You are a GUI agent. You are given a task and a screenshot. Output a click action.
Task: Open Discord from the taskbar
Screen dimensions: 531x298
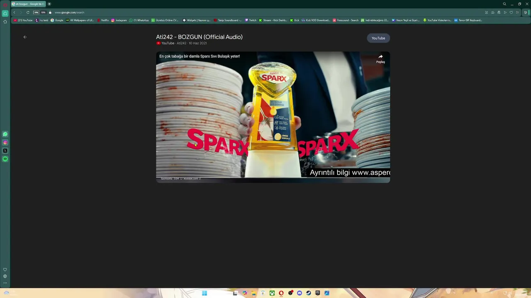pos(300,293)
